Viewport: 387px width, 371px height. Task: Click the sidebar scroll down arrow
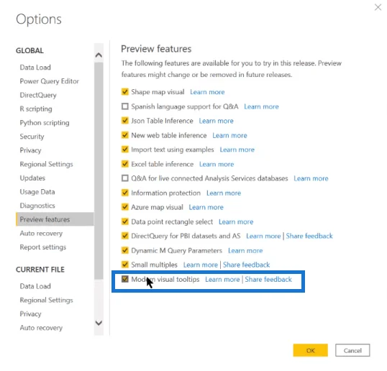pyautogui.click(x=99, y=323)
